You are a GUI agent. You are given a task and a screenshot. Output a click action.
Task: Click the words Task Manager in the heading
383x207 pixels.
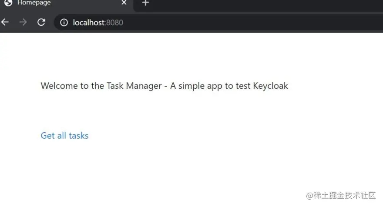point(134,86)
